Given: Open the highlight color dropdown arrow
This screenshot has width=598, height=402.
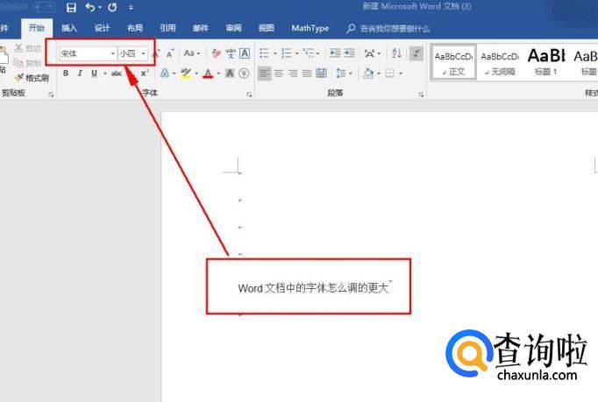Looking at the screenshot, I should click(x=196, y=74).
